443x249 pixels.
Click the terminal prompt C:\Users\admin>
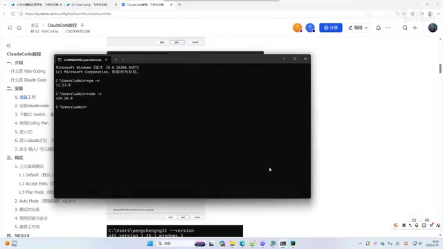[71, 107]
